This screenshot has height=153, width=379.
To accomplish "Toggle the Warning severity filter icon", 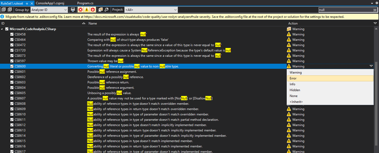I will coord(87,10).
